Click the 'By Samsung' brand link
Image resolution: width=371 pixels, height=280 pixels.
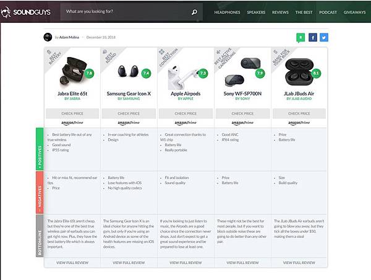point(129,98)
